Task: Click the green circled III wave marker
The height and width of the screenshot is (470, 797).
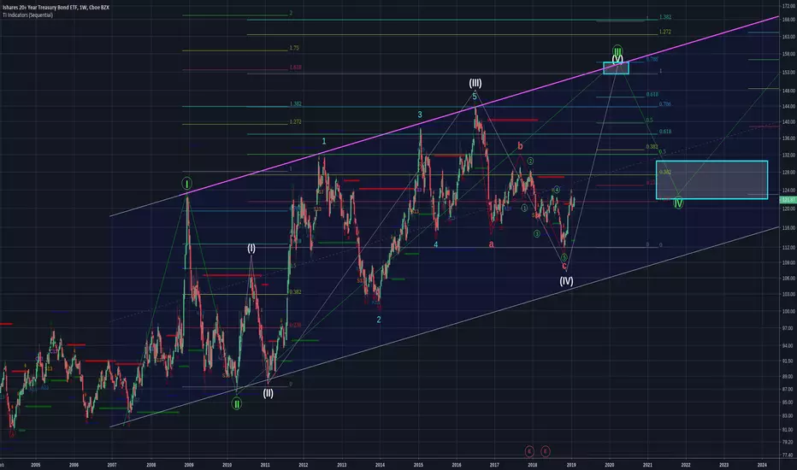Action: tap(617, 50)
